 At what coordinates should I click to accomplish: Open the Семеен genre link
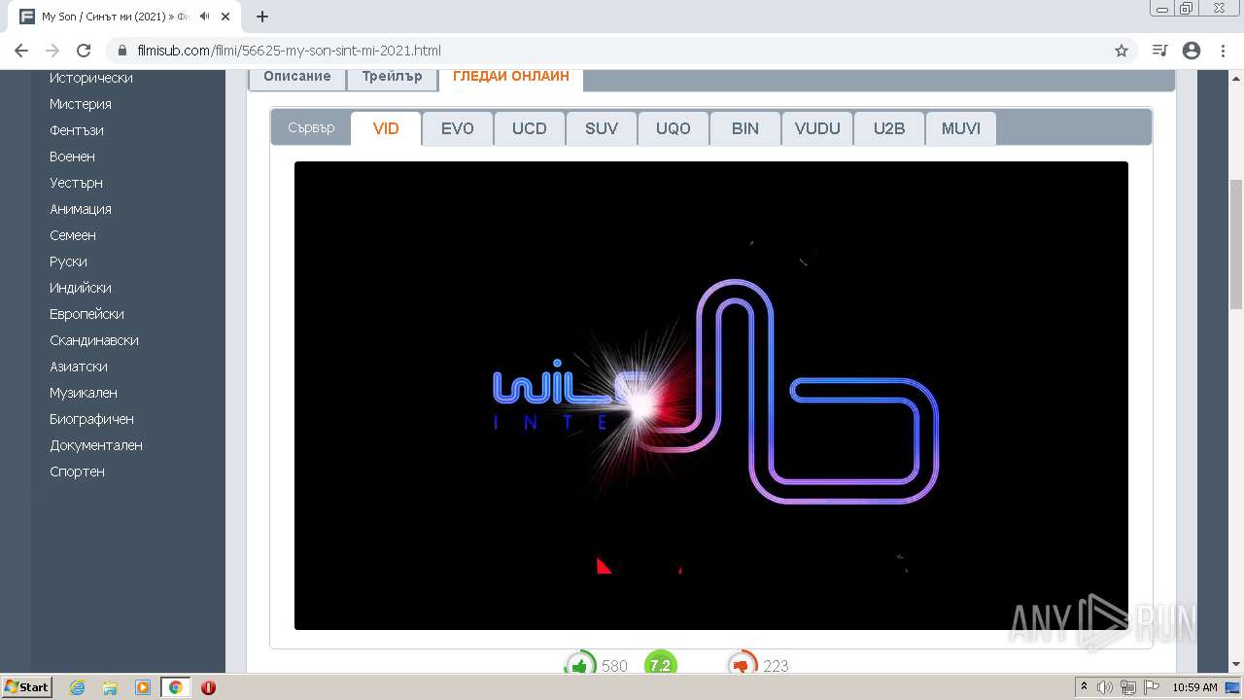click(73, 235)
